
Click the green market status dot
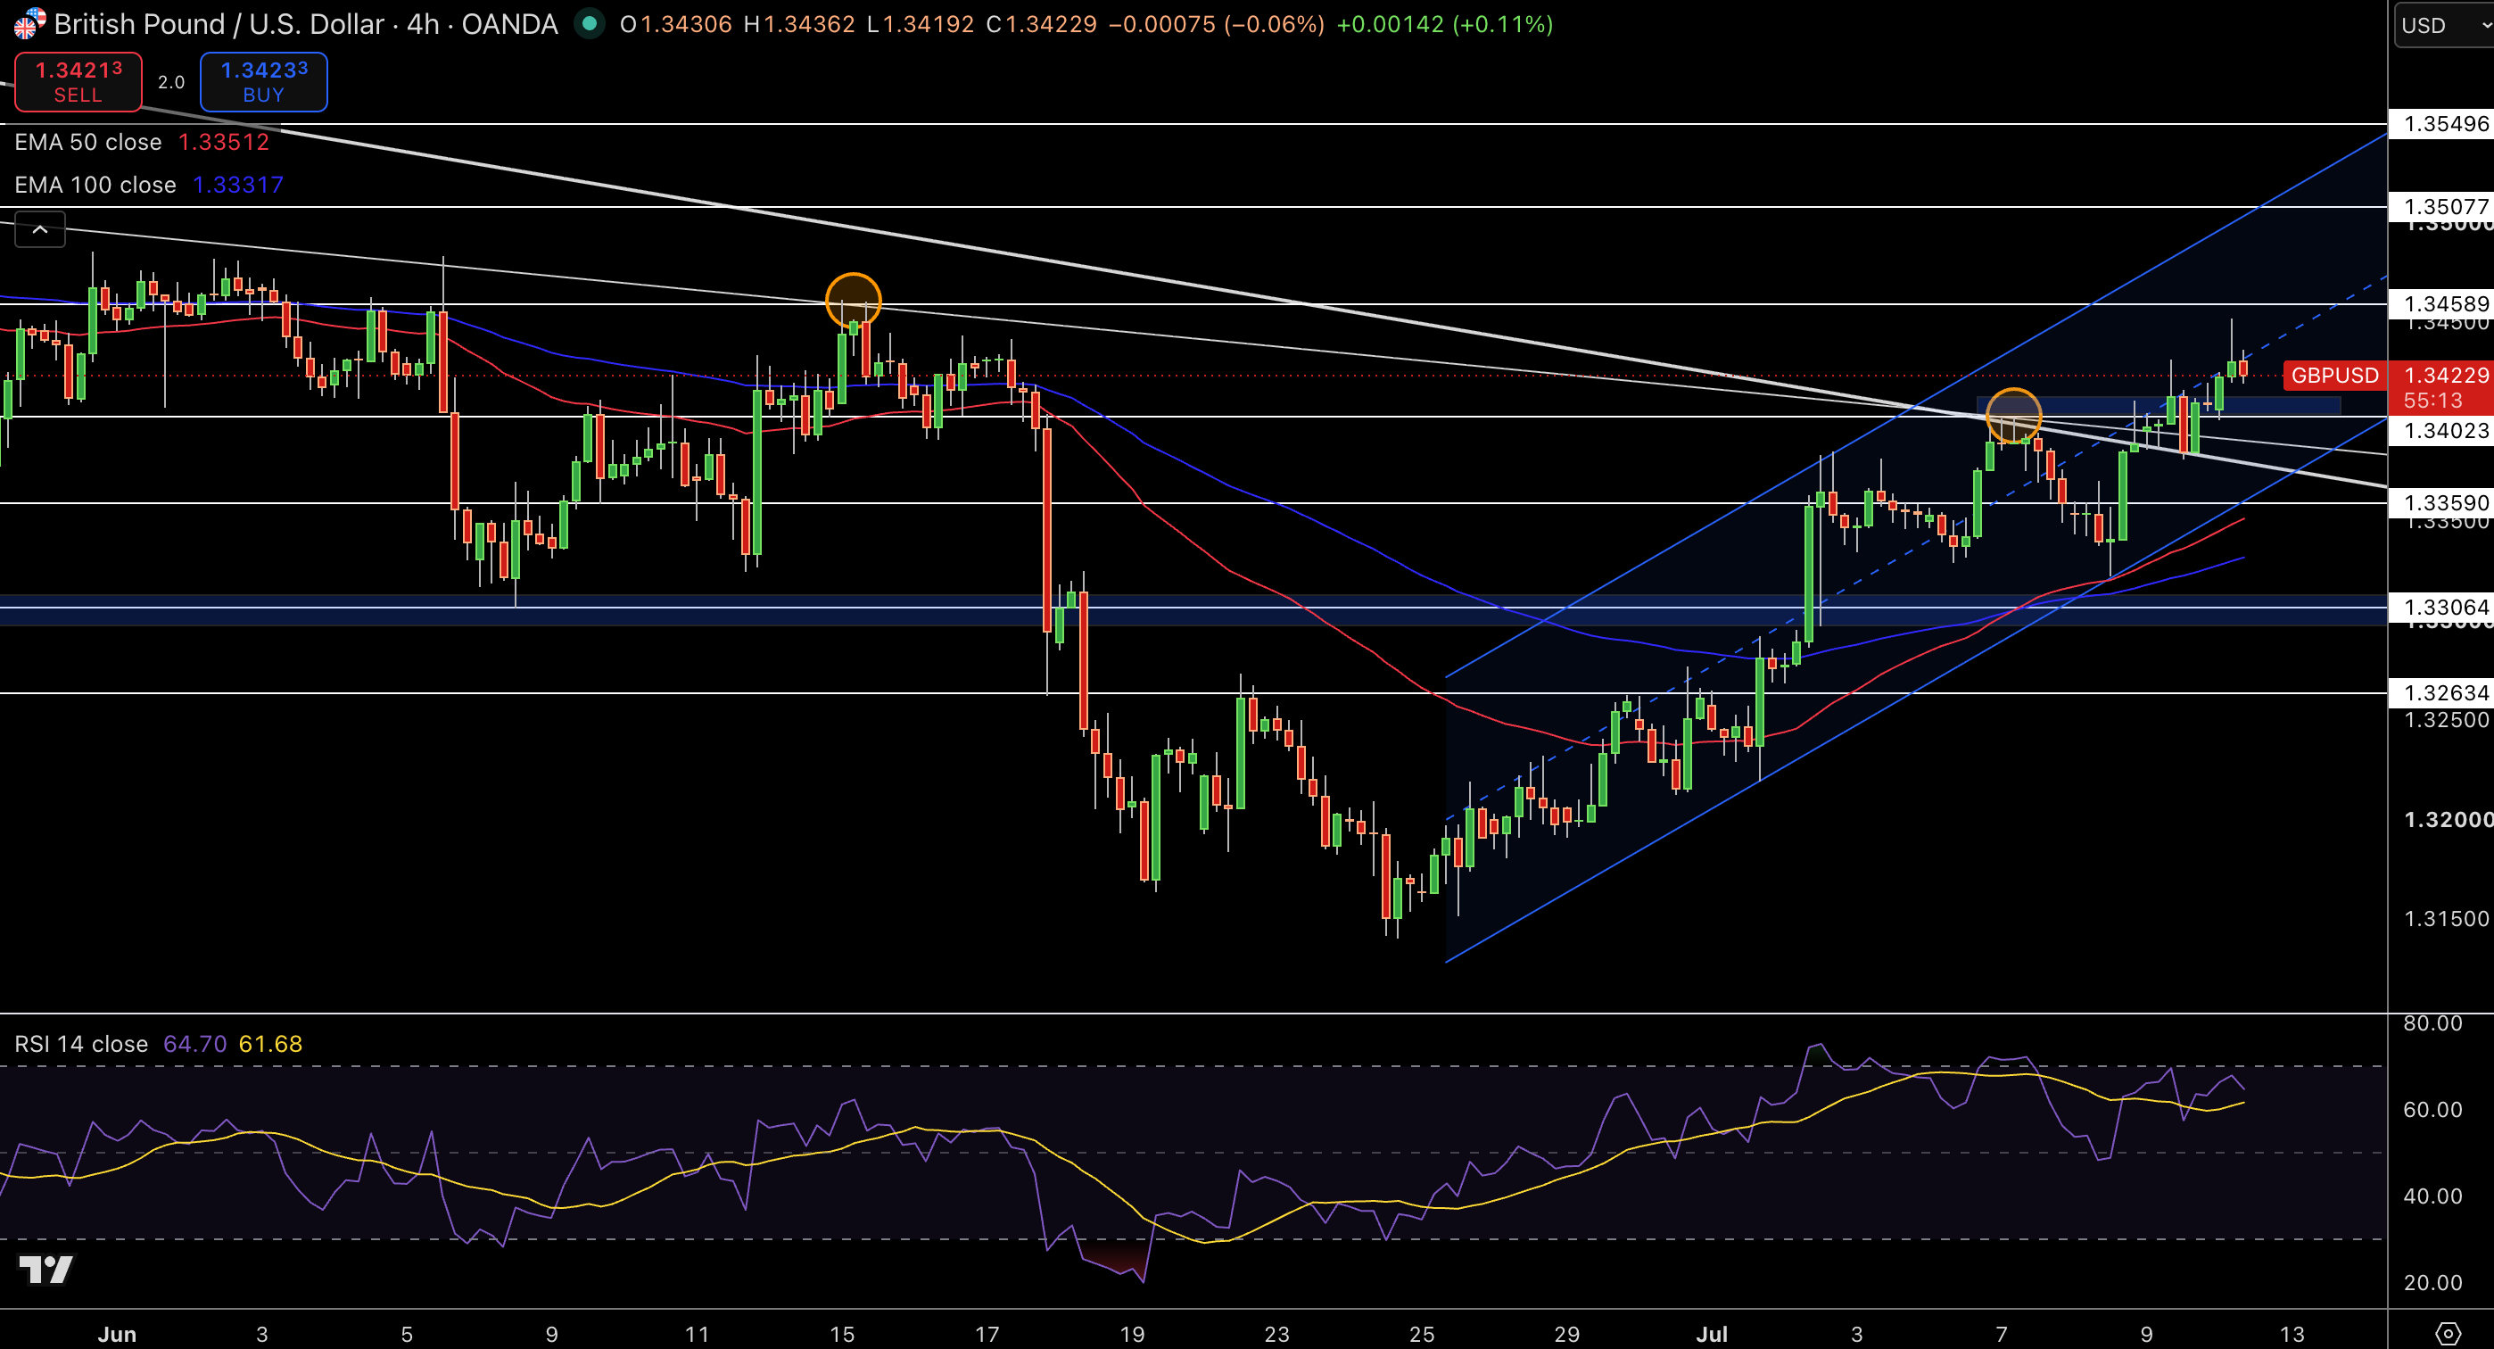point(589,23)
